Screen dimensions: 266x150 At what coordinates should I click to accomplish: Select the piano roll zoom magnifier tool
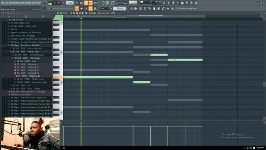[91, 13]
